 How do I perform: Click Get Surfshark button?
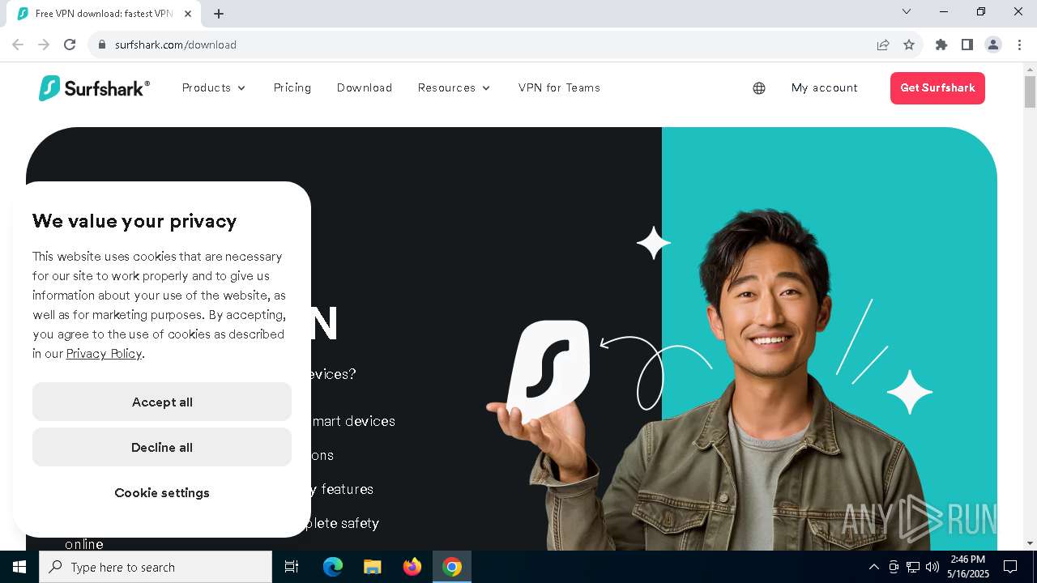coord(937,88)
